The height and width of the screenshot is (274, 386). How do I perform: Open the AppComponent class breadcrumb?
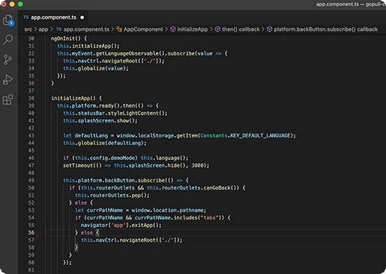(143, 29)
